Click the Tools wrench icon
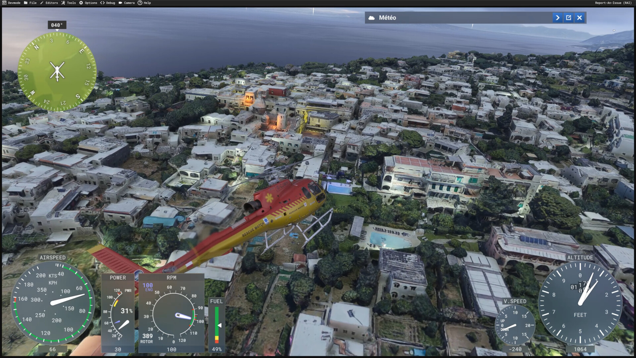Screen dimensions: 636x358 [x=63, y=3]
